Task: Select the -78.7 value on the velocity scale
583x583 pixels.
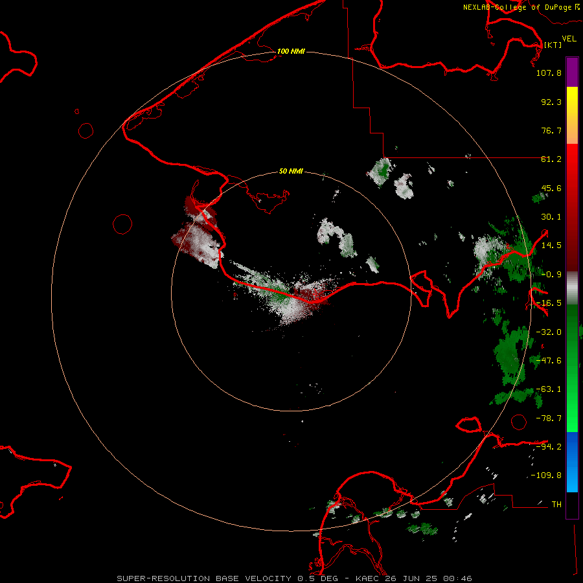Action: (x=549, y=418)
